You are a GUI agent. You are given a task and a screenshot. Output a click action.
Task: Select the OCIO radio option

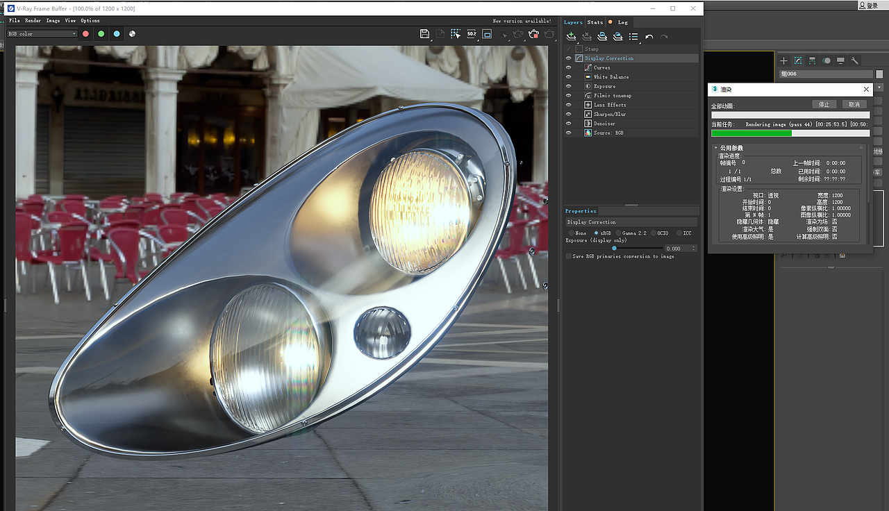point(654,233)
